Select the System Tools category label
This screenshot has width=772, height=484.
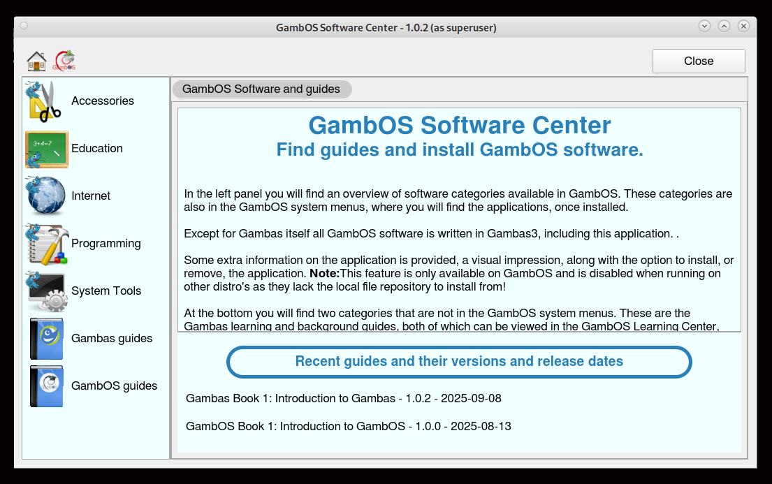tap(106, 291)
